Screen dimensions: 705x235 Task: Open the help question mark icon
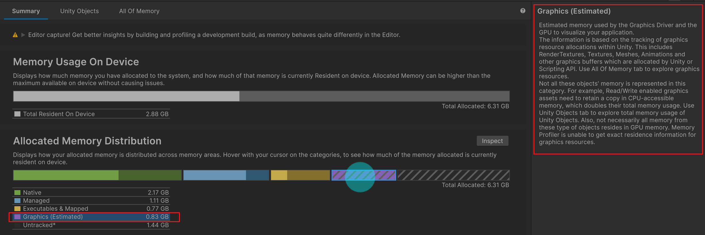point(523,11)
